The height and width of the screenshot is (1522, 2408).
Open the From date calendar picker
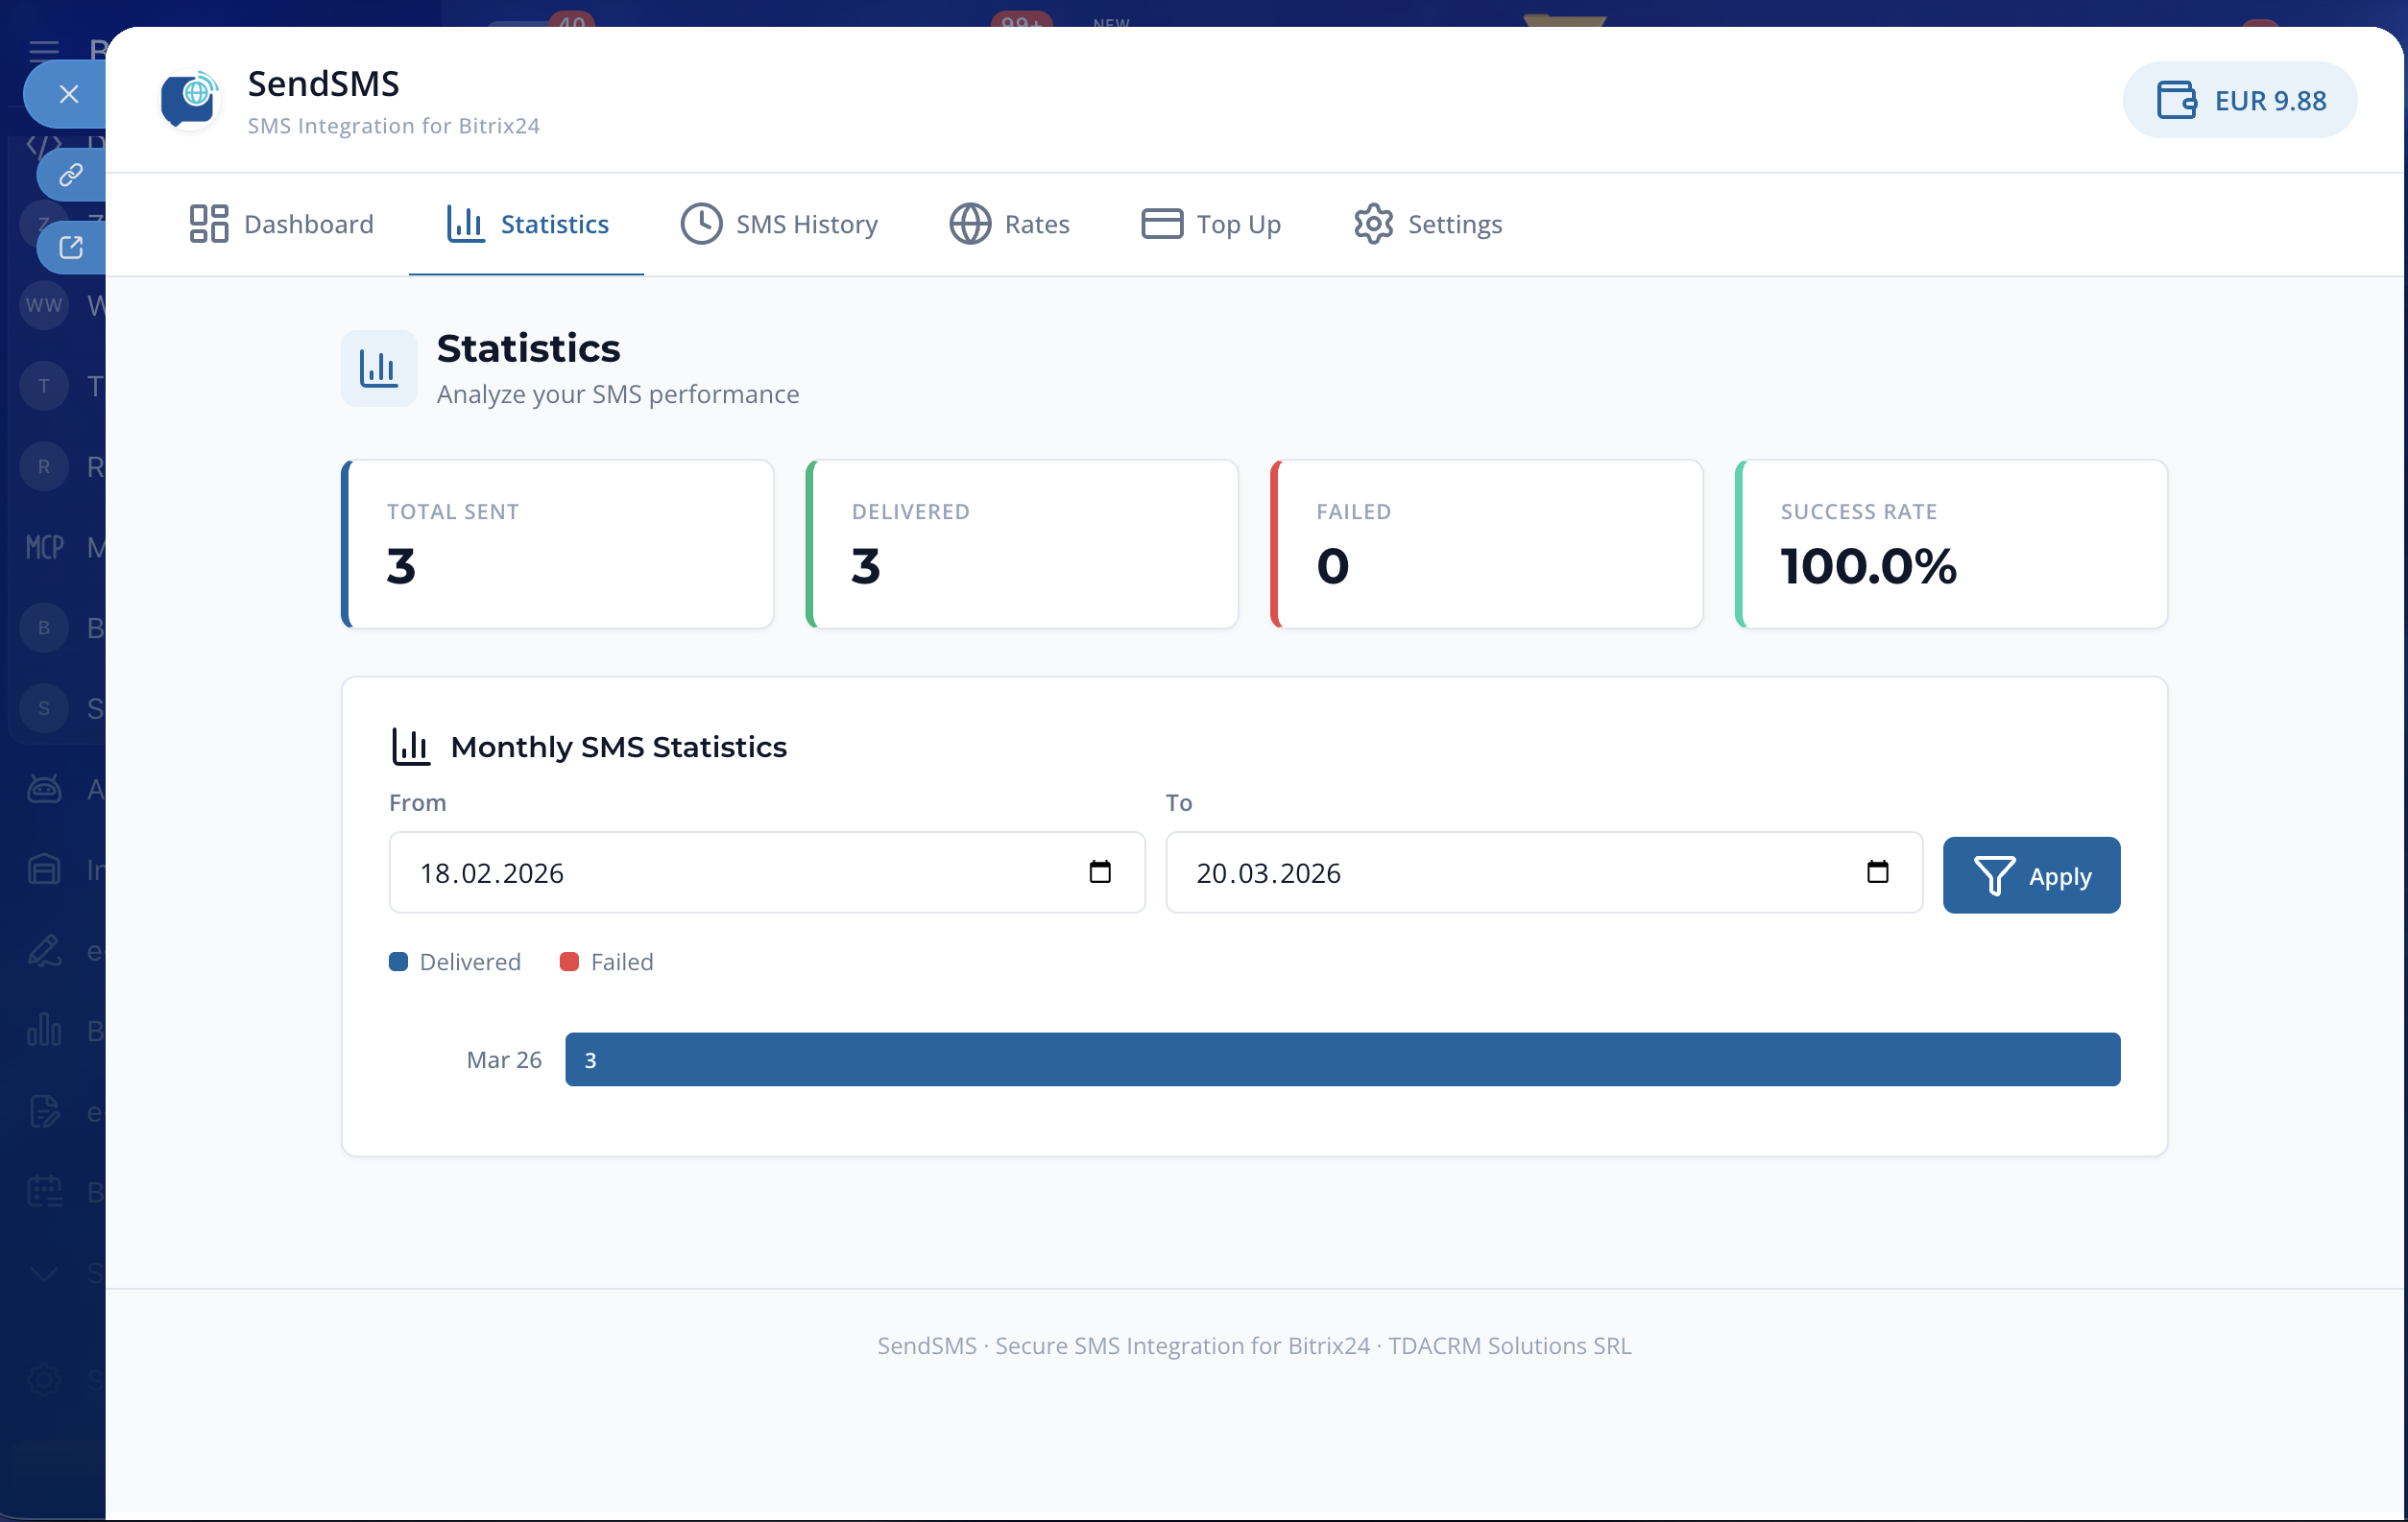pyautogui.click(x=1100, y=871)
